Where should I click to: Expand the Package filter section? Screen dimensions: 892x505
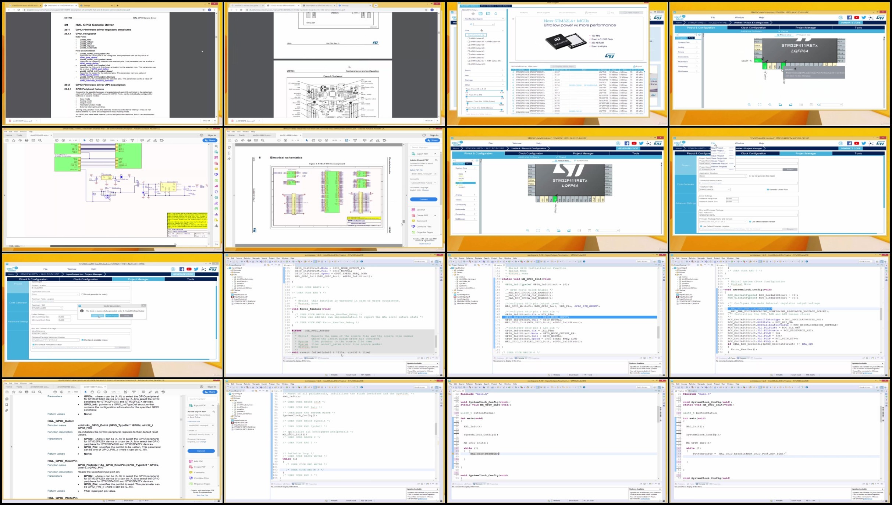tap(503, 80)
